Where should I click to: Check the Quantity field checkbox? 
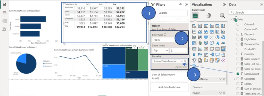tap(238, 54)
